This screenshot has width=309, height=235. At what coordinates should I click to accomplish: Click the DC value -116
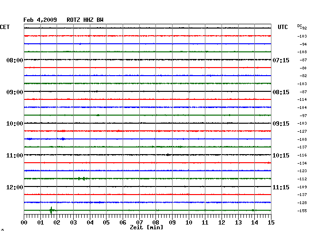(302, 155)
